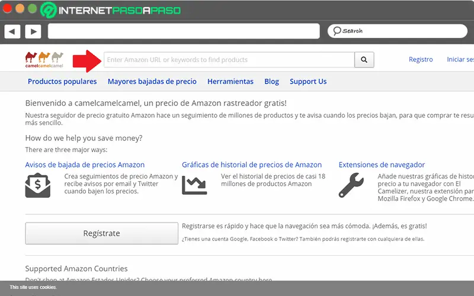Screen dimensions: 474x296
Task: Click the wrench browser extensions icon
Action: click(x=351, y=185)
